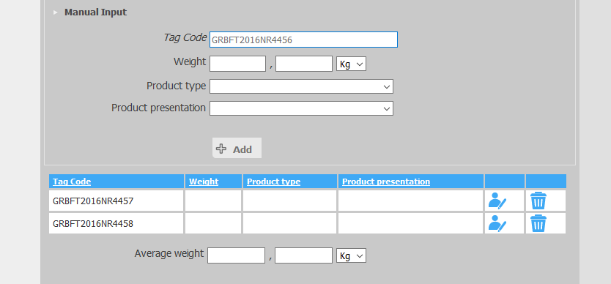Click the Add button
This screenshot has height=284, width=611.
[x=237, y=148]
